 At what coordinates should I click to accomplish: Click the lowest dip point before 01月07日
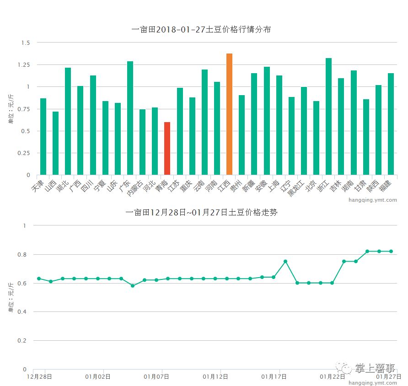coord(133,286)
